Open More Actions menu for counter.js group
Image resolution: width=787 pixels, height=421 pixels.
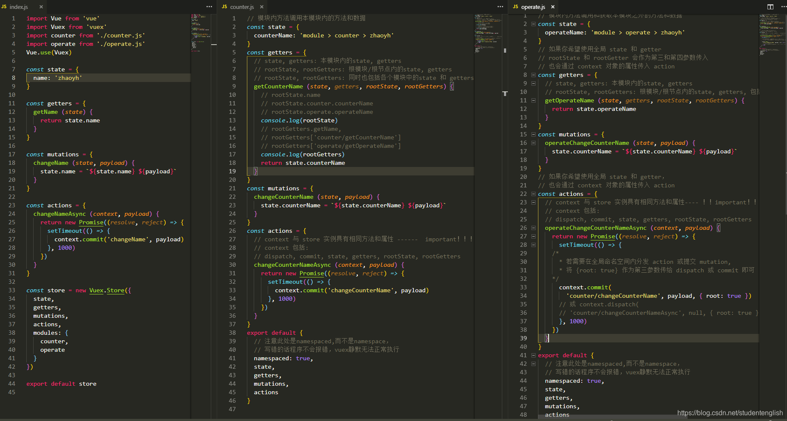[x=500, y=7]
